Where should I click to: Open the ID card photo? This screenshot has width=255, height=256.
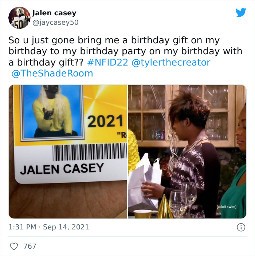click(x=68, y=152)
